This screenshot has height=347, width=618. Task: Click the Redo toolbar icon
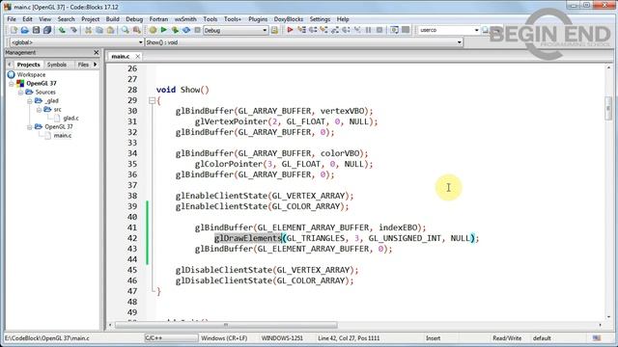(x=73, y=30)
